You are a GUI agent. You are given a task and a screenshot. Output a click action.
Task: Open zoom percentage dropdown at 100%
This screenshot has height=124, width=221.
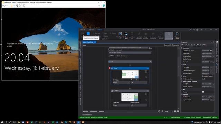172,111
